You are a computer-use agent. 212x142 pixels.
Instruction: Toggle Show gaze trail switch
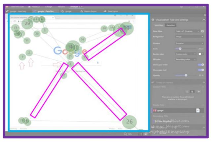pyautogui.click(x=201, y=70)
